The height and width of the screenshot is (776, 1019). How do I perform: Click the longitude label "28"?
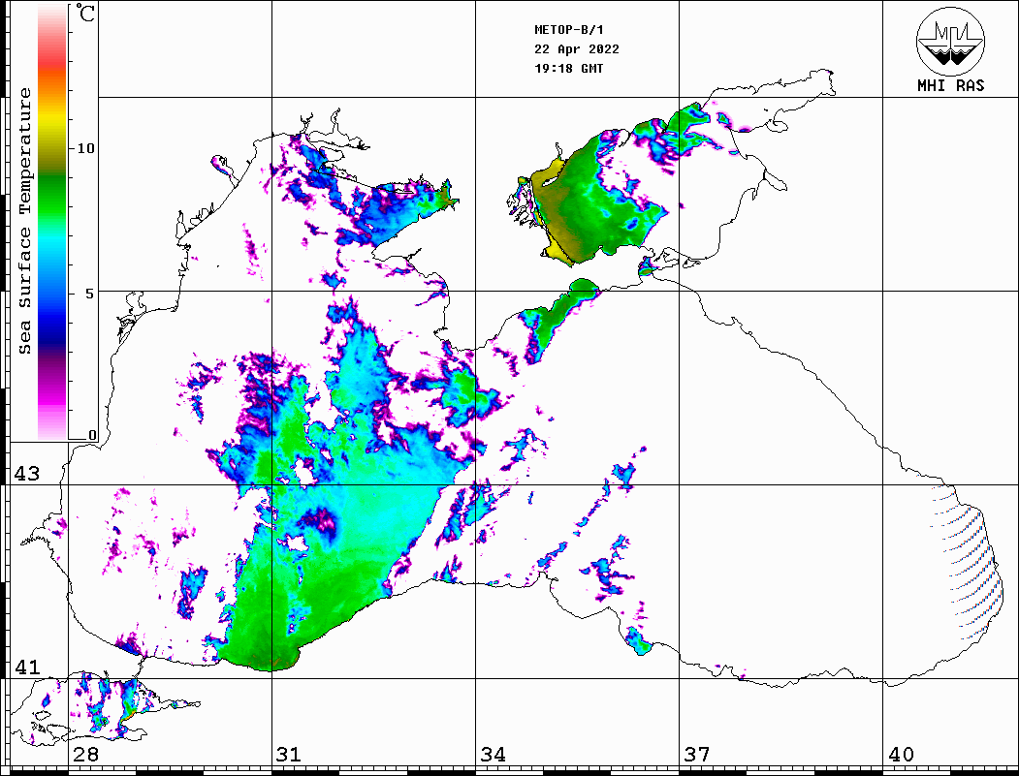tap(86, 754)
